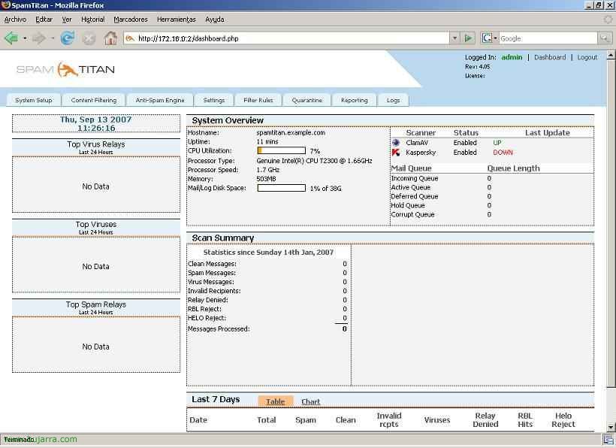Click the Dashboard link in header
616x448 pixels.
[550, 57]
